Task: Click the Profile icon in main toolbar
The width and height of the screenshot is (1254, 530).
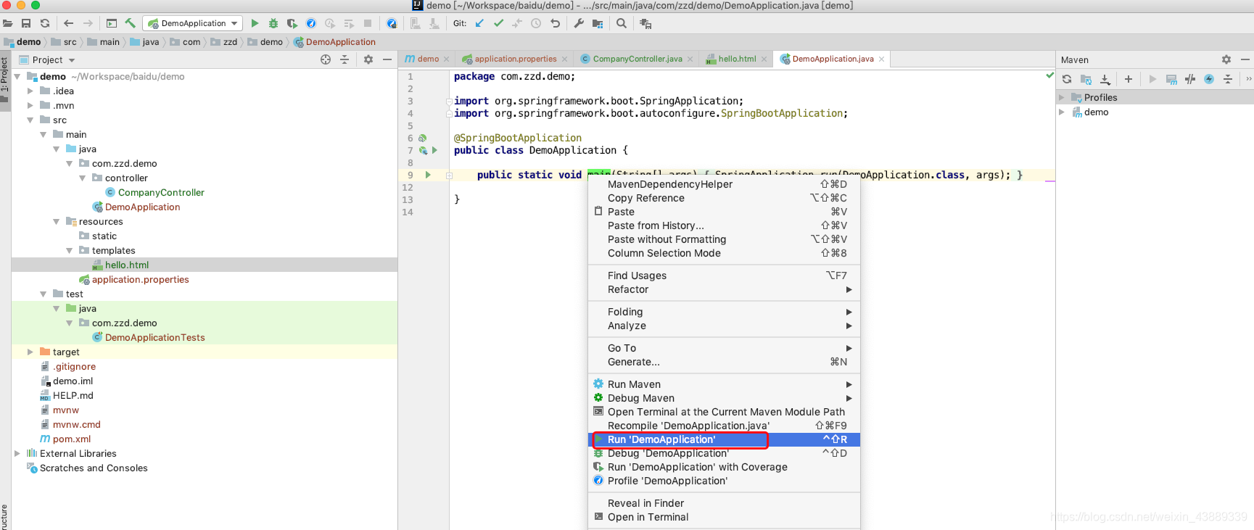Action: click(x=311, y=23)
